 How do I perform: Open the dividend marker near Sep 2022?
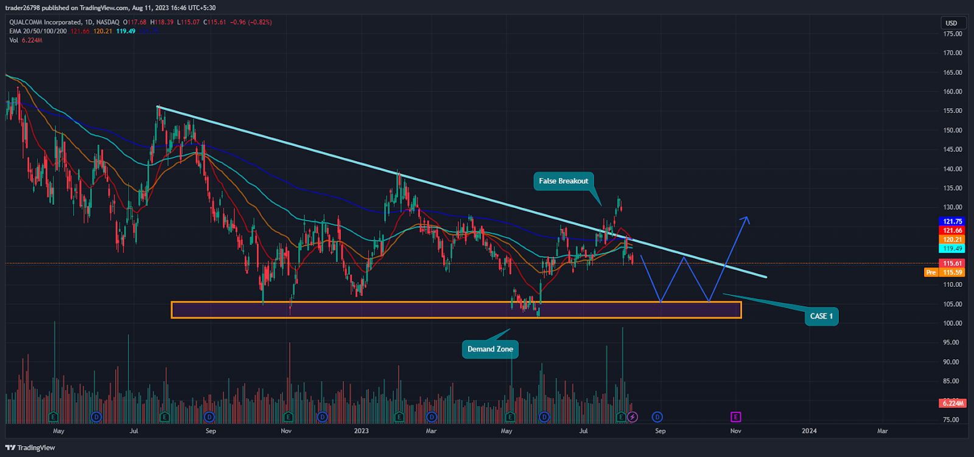pyautogui.click(x=209, y=417)
